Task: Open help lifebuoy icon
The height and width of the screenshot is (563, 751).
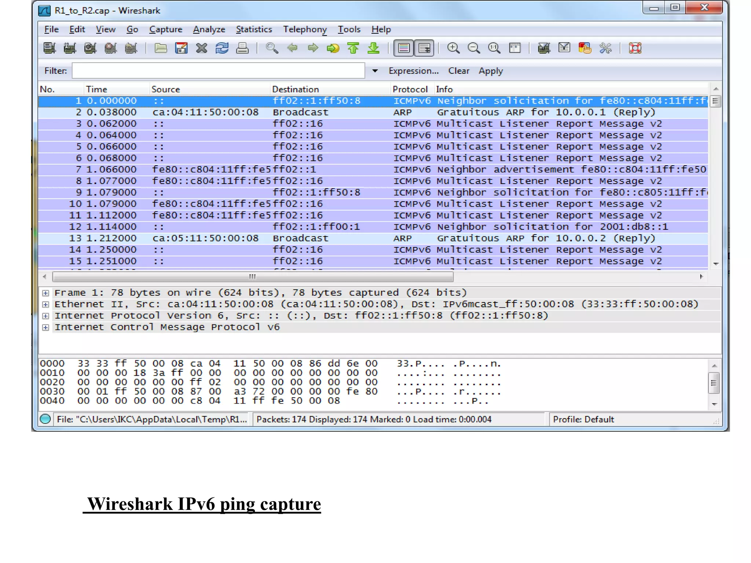Action: (x=635, y=48)
